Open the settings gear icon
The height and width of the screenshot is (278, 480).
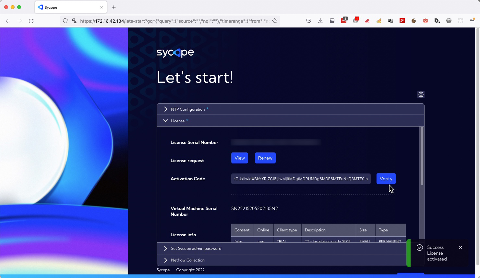(x=421, y=95)
